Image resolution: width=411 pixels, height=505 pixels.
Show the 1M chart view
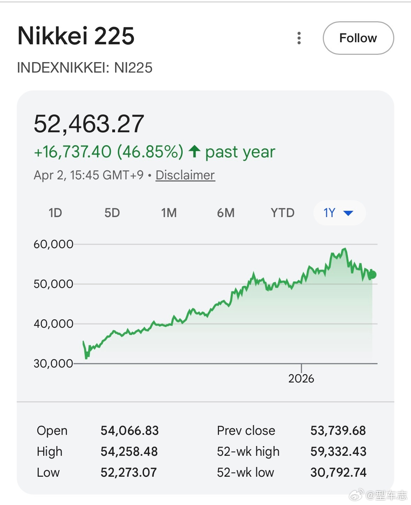[x=169, y=213]
